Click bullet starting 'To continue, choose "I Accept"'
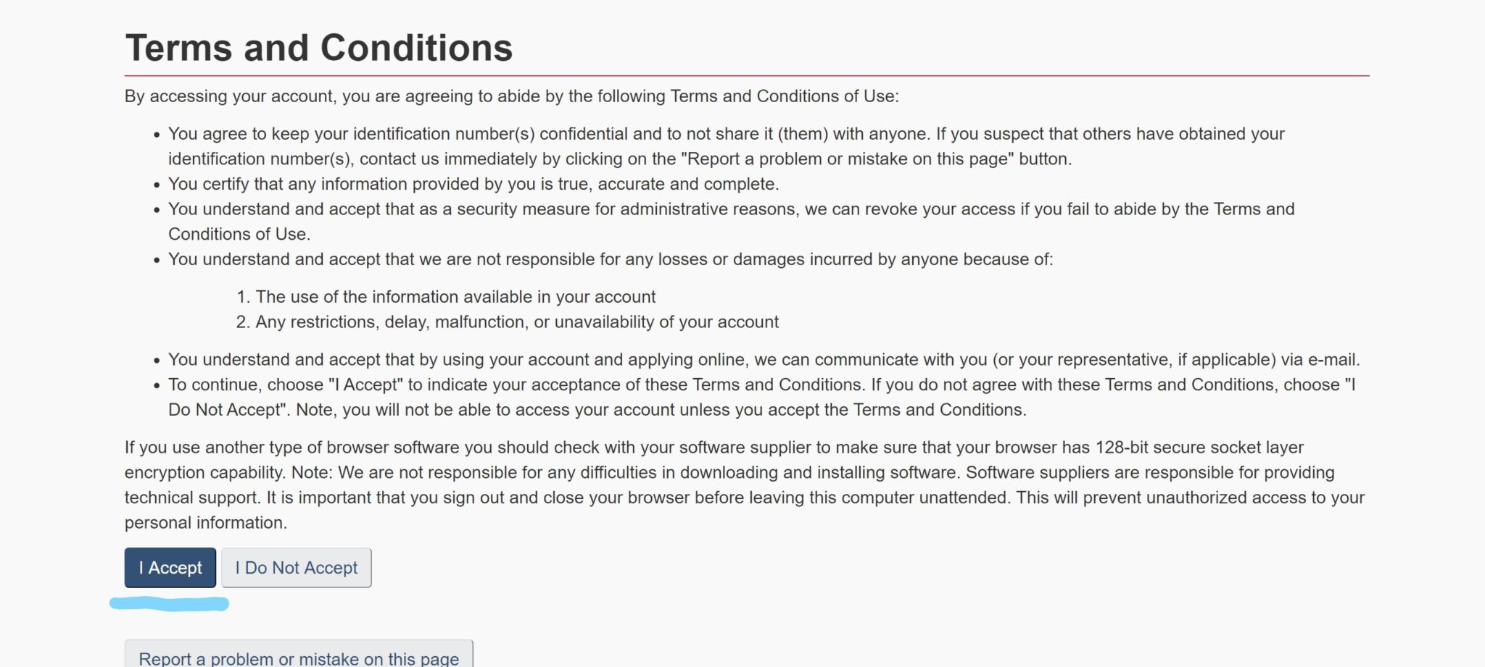The height and width of the screenshot is (667, 1485). (762, 397)
